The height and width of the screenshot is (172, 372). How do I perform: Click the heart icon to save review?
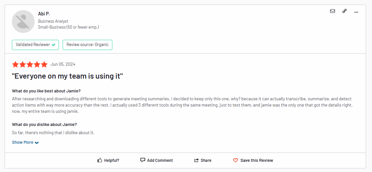(x=235, y=160)
